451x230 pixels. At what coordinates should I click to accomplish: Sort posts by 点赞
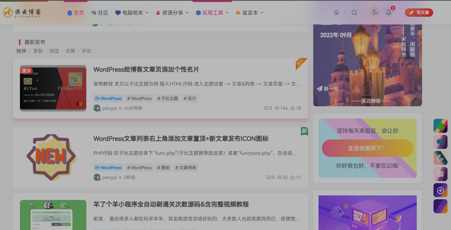(x=70, y=51)
